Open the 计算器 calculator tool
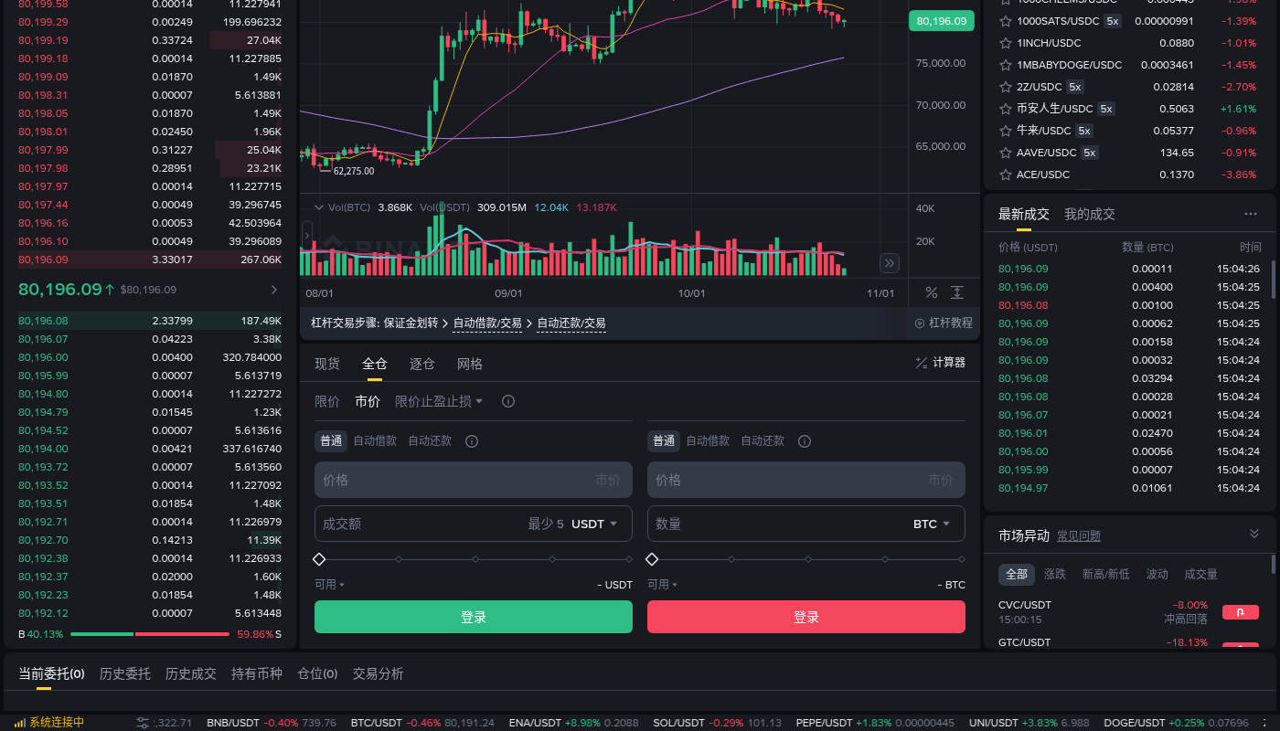Image resolution: width=1280 pixels, height=731 pixels. 940,363
